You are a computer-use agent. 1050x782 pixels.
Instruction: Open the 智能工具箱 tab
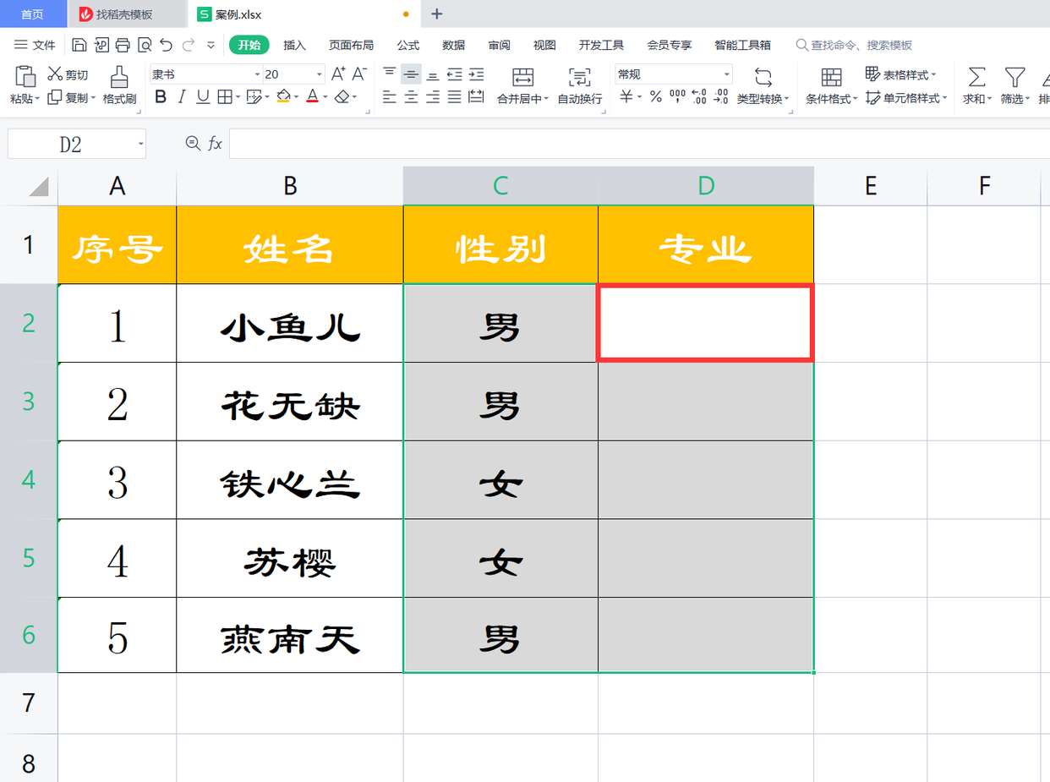pyautogui.click(x=742, y=45)
